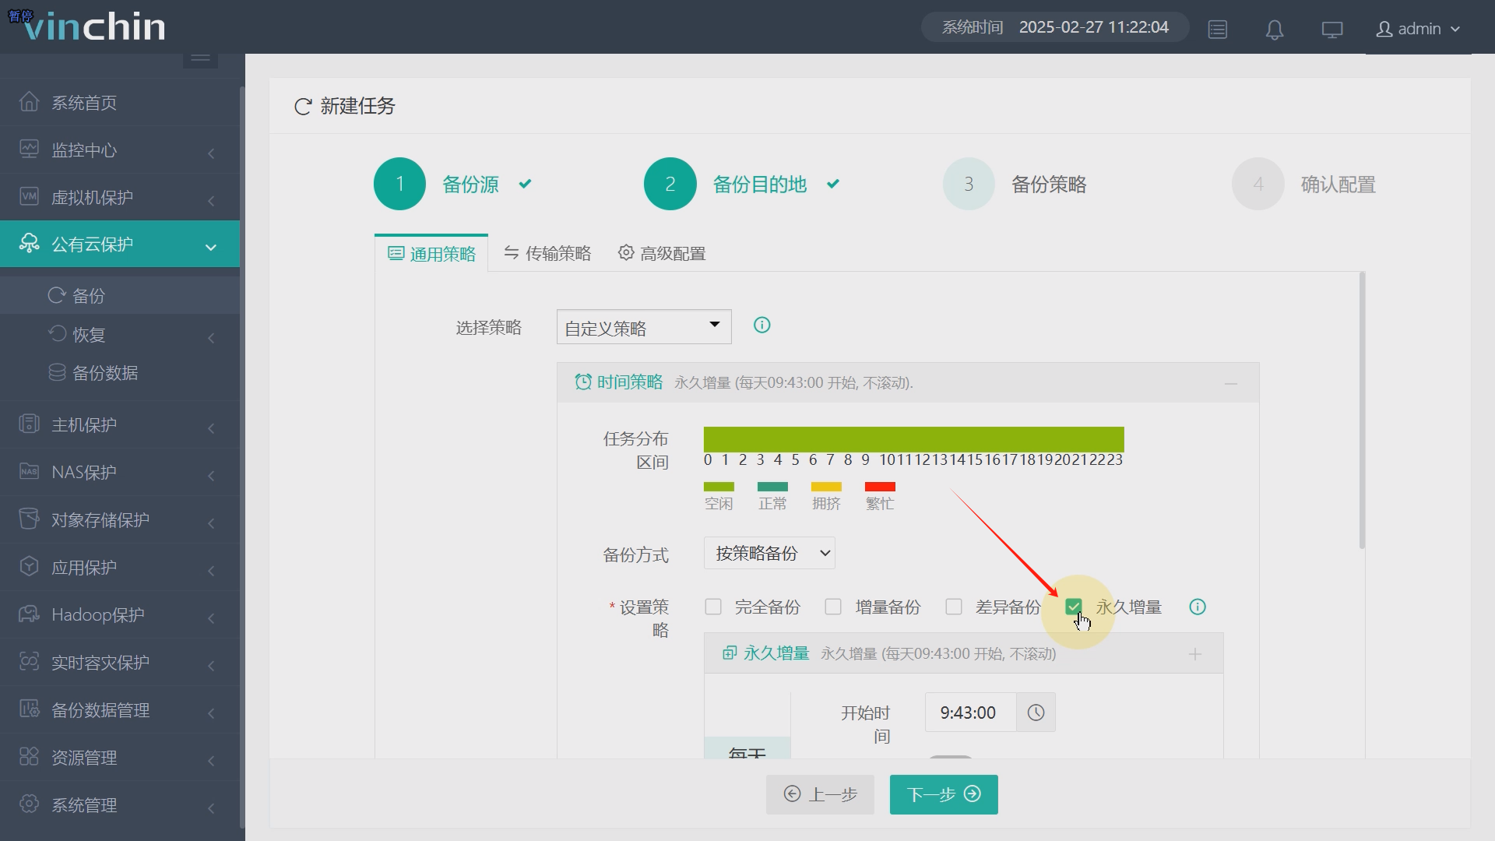
Task: Go back with the 上一步 button
Action: click(820, 794)
